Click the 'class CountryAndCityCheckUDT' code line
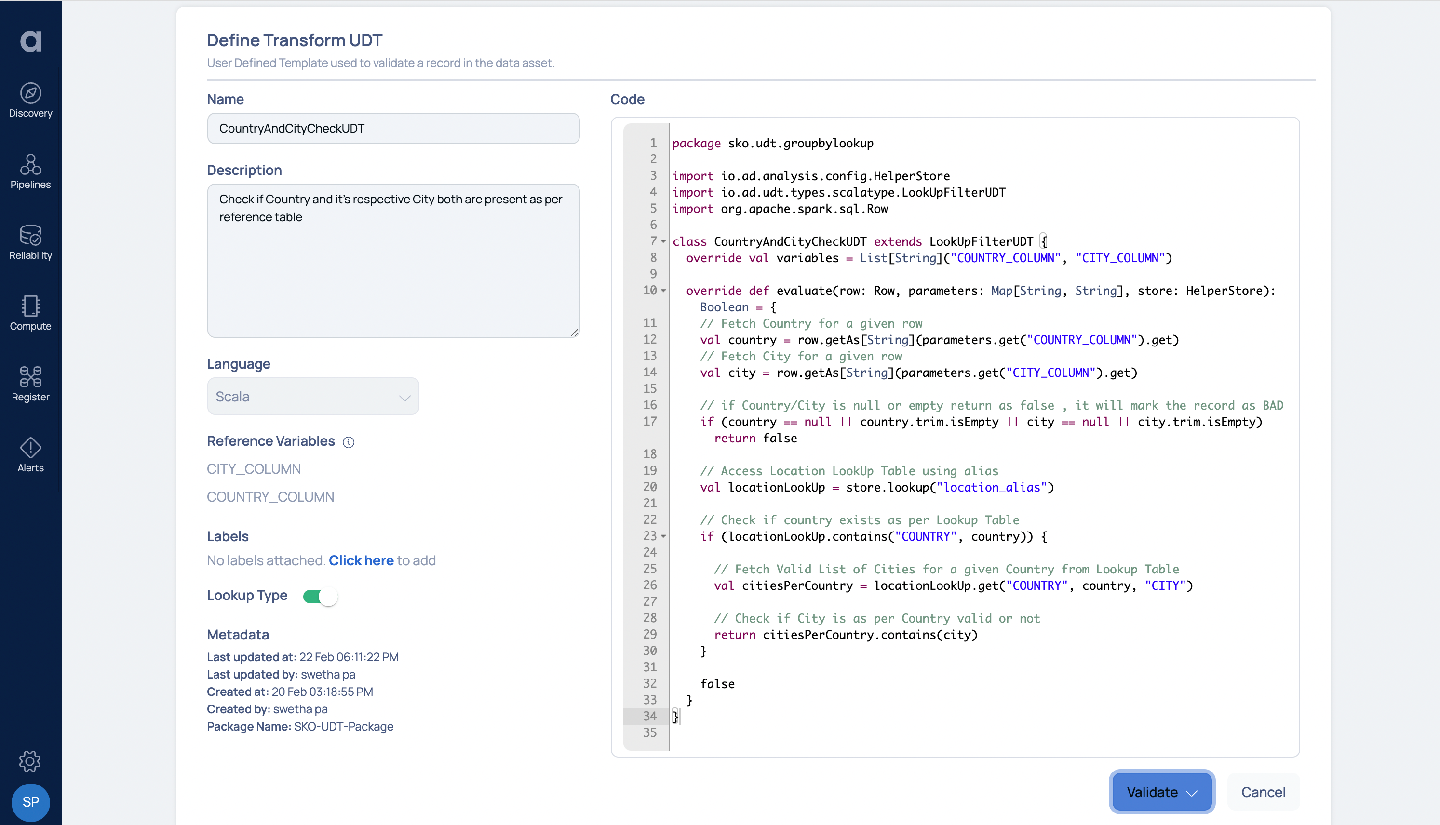The height and width of the screenshot is (825, 1440). click(859, 242)
